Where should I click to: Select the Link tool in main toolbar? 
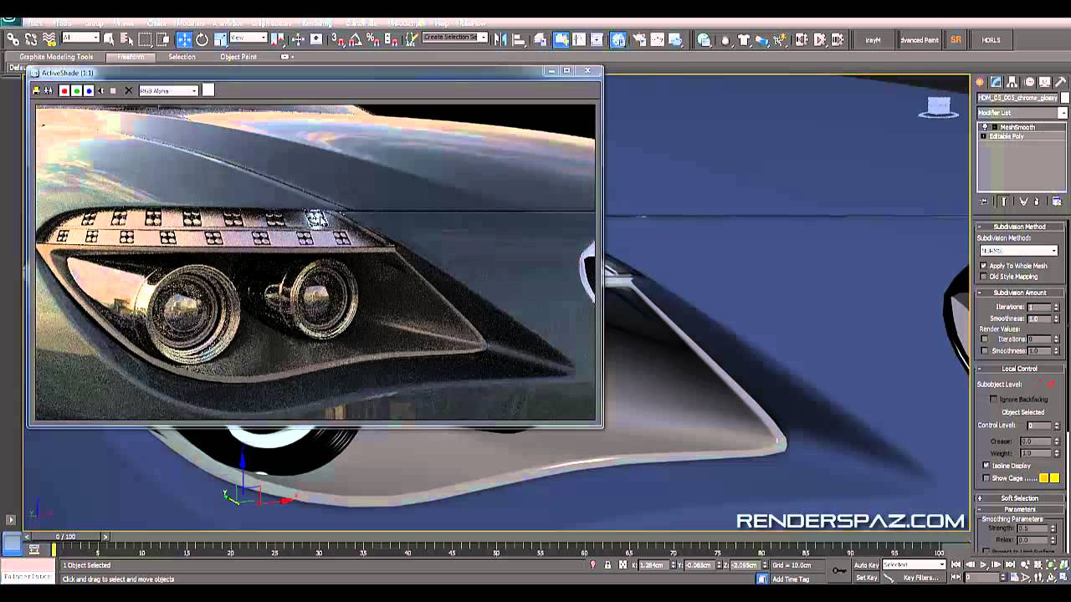point(13,39)
